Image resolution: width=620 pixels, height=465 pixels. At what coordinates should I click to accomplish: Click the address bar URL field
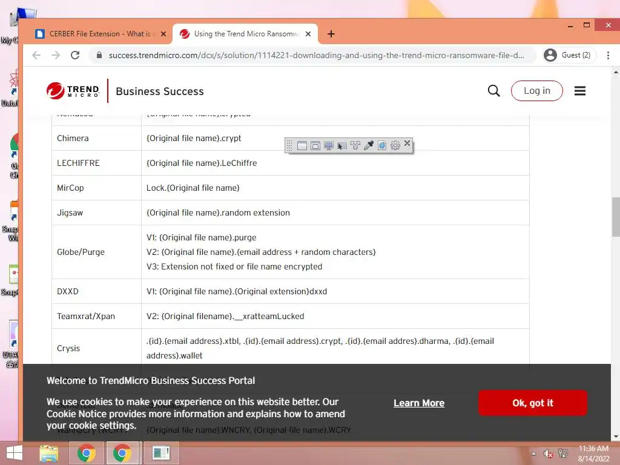click(316, 55)
